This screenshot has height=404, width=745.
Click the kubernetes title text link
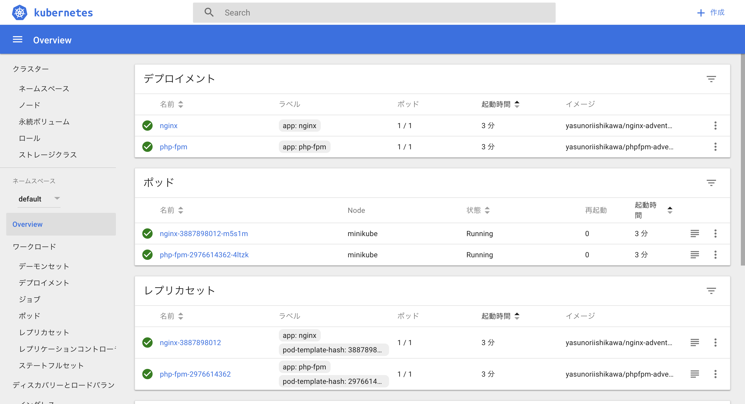tap(63, 12)
